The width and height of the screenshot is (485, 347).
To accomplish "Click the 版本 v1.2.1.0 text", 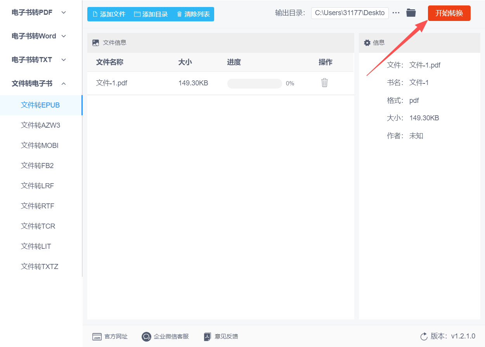I will click(x=453, y=336).
